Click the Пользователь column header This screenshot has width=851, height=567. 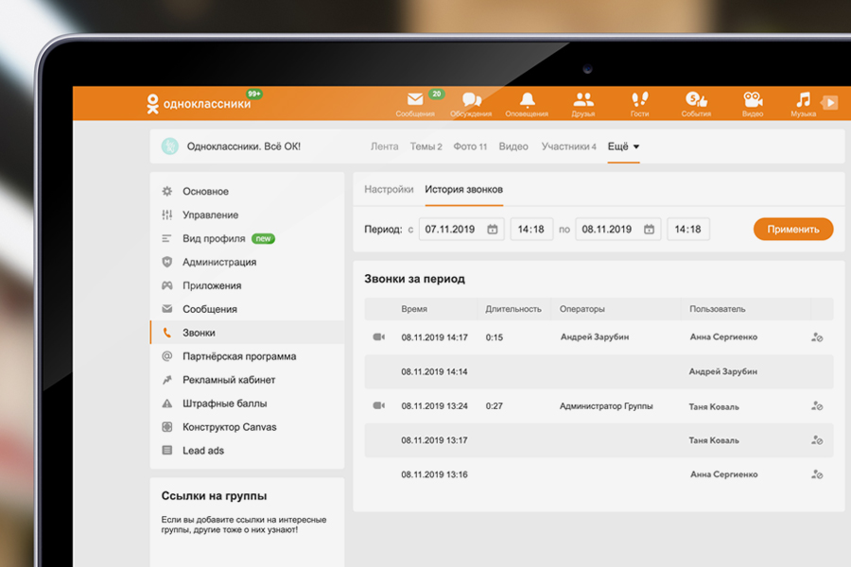(x=718, y=309)
